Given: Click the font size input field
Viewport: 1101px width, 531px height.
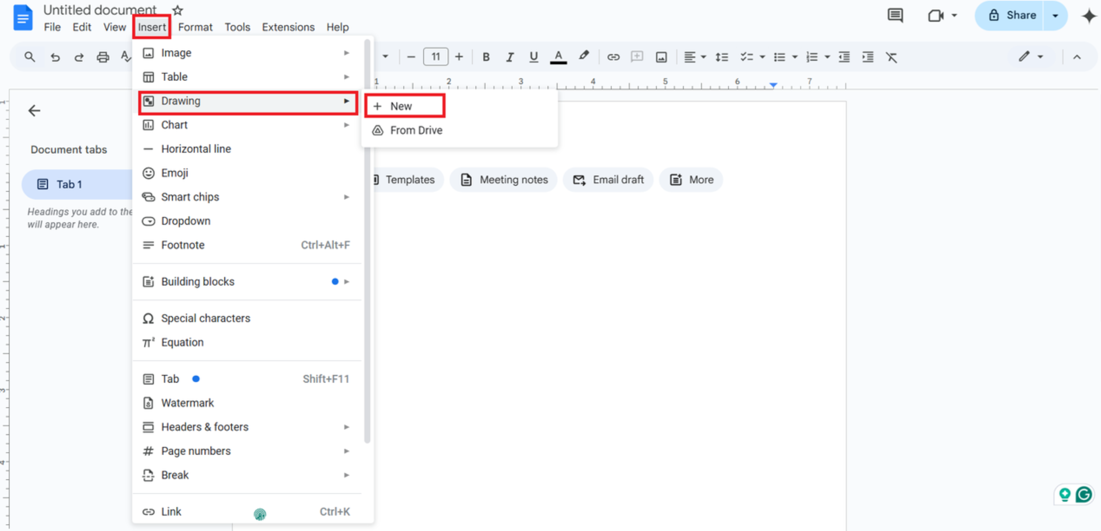Looking at the screenshot, I should click(435, 57).
